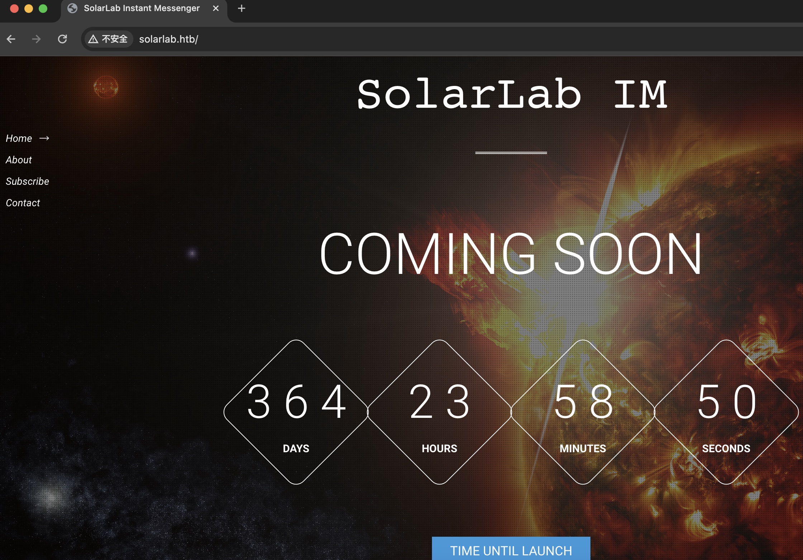Click the green fullscreen window button

coord(43,8)
